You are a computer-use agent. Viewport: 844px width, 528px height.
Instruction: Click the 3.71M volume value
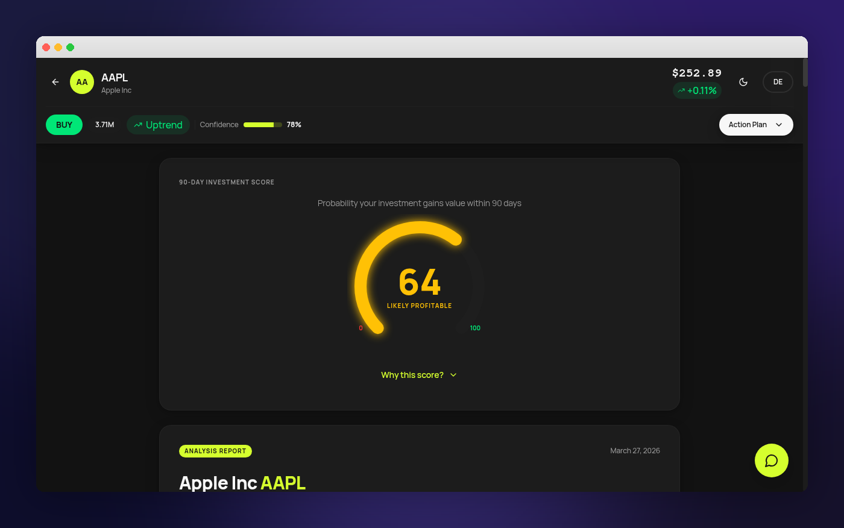point(104,125)
